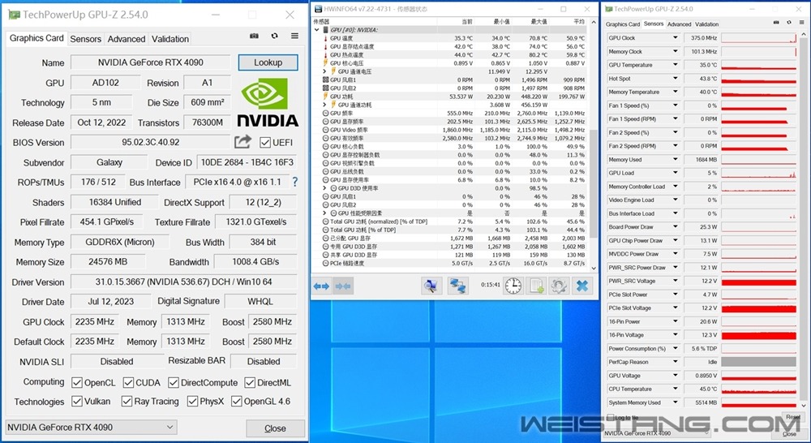This screenshot has height=443, width=811.
Task: Click the networked computers icon in HWiNFO toolbar
Action: [x=457, y=285]
